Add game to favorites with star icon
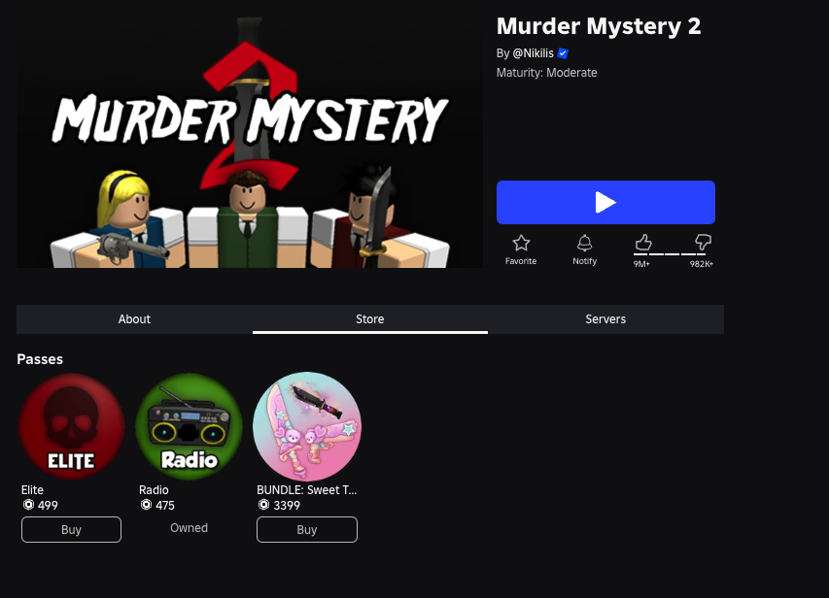The image size is (829, 598). (x=521, y=243)
